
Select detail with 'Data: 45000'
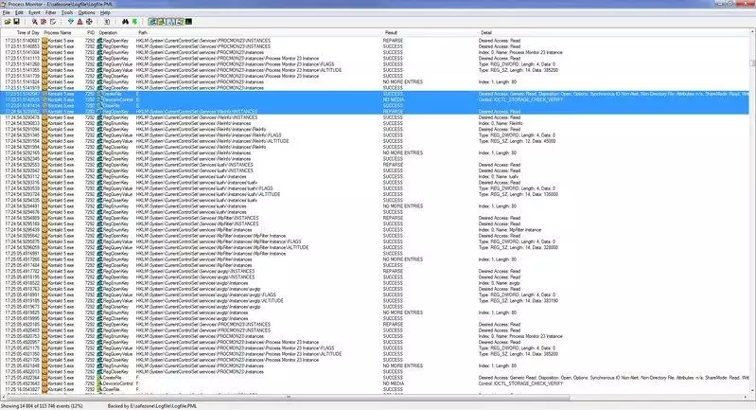[517, 141]
